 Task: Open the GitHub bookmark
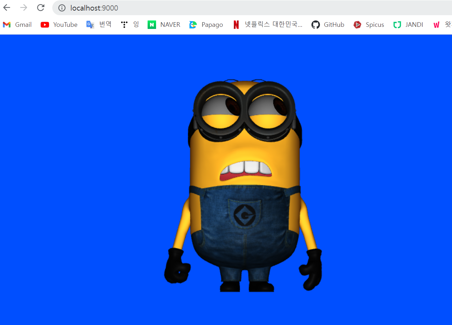tap(328, 25)
